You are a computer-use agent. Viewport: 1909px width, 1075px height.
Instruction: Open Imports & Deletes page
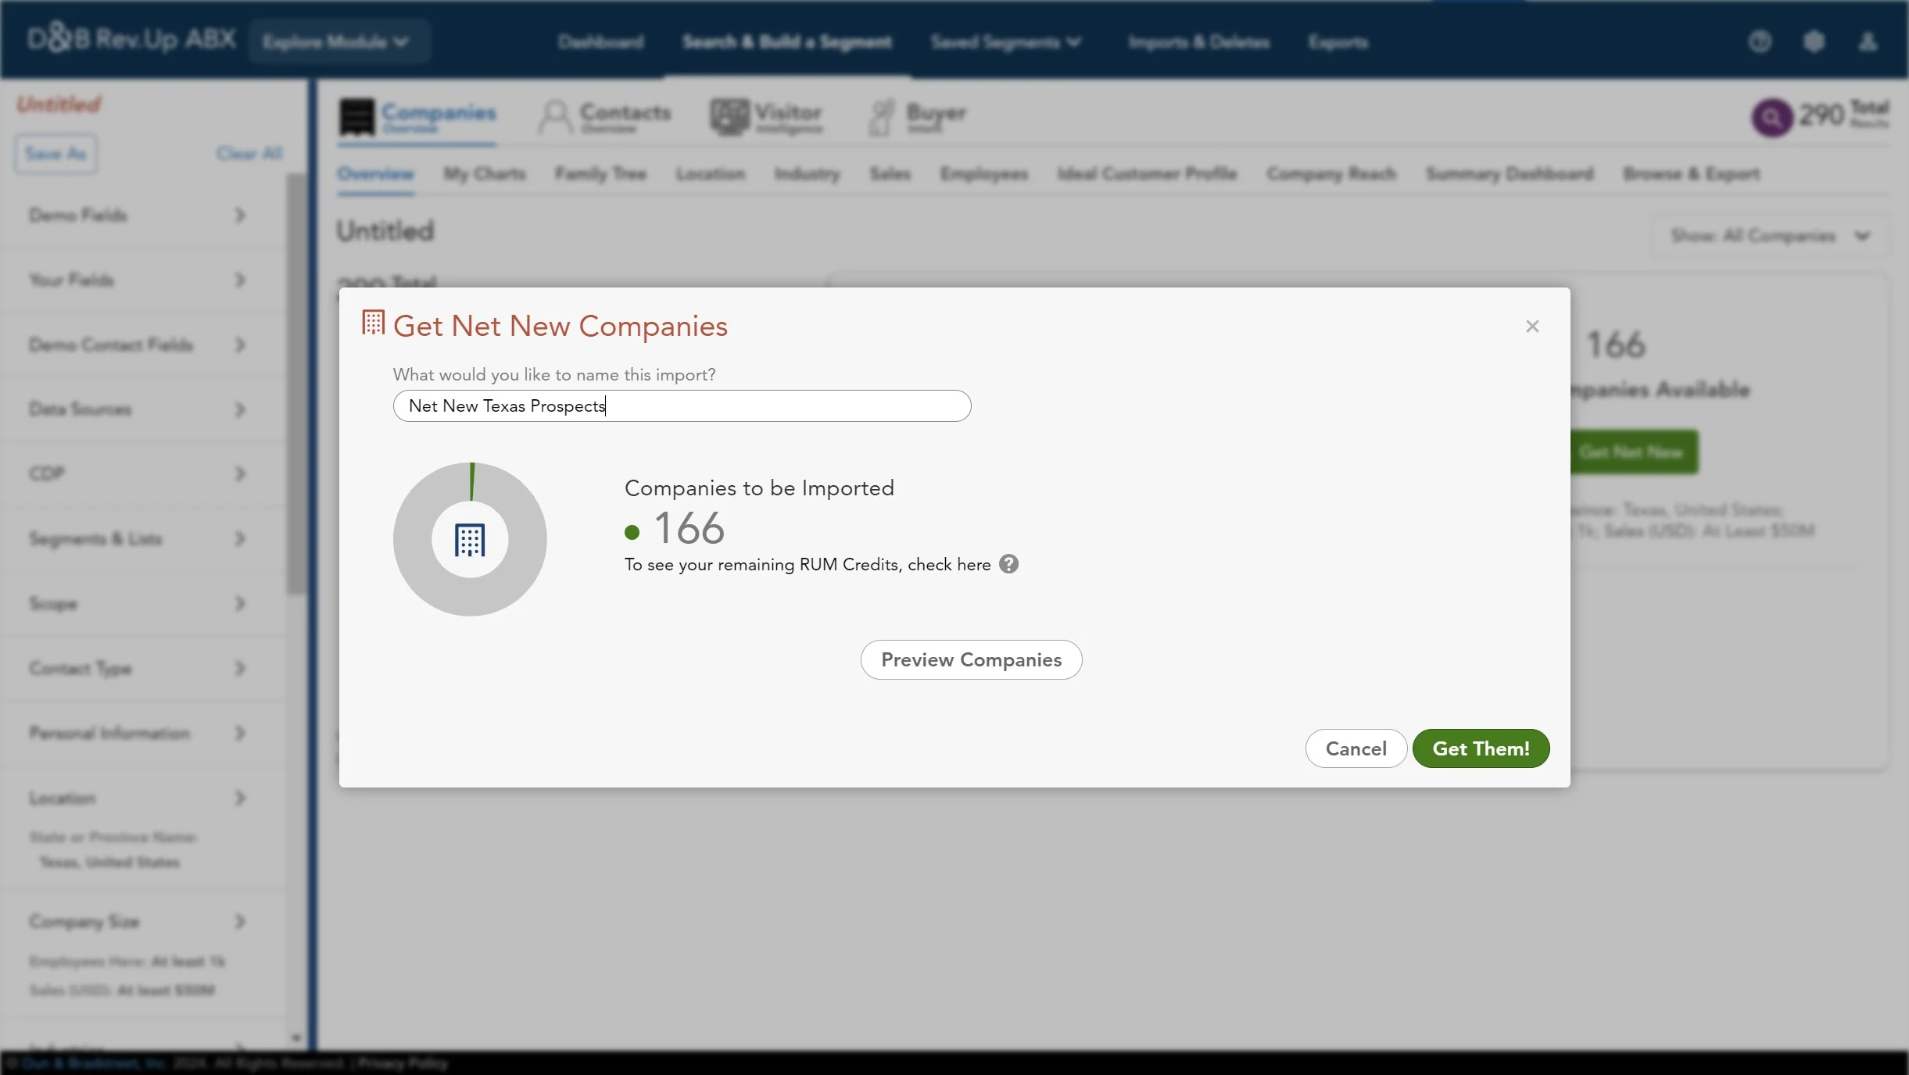coord(1198,42)
